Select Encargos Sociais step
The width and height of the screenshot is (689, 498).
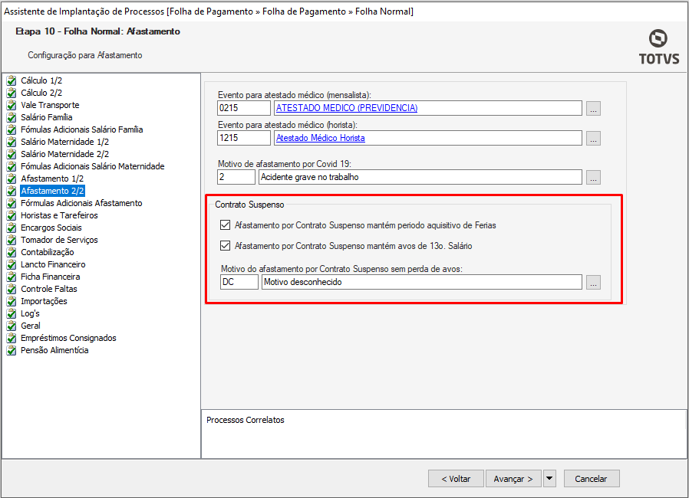[51, 228]
